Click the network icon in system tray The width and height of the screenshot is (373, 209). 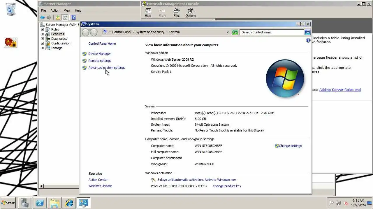(x=338, y=203)
